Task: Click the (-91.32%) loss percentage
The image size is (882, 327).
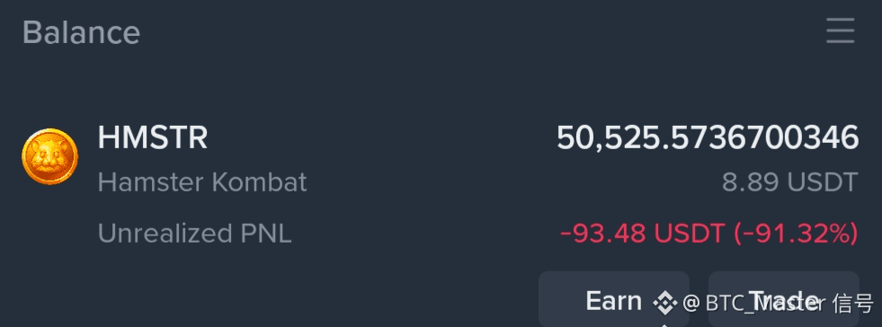Action: [796, 234]
